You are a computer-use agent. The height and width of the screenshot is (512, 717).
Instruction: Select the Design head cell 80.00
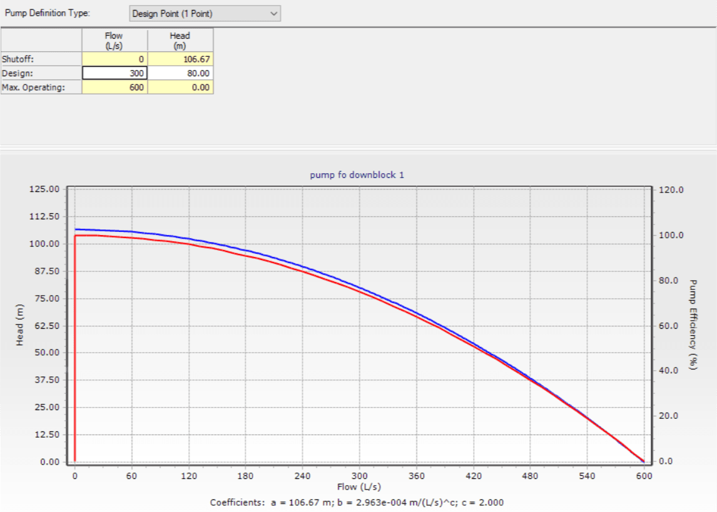click(180, 73)
